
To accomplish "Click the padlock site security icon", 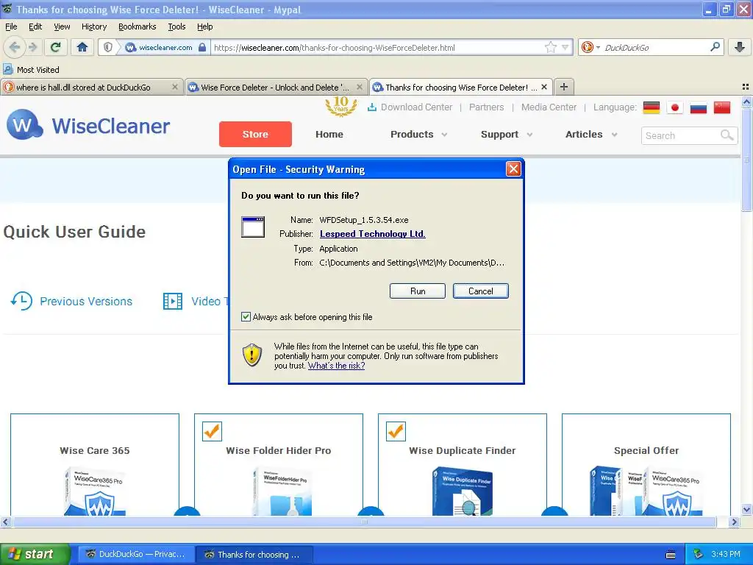I will (202, 47).
